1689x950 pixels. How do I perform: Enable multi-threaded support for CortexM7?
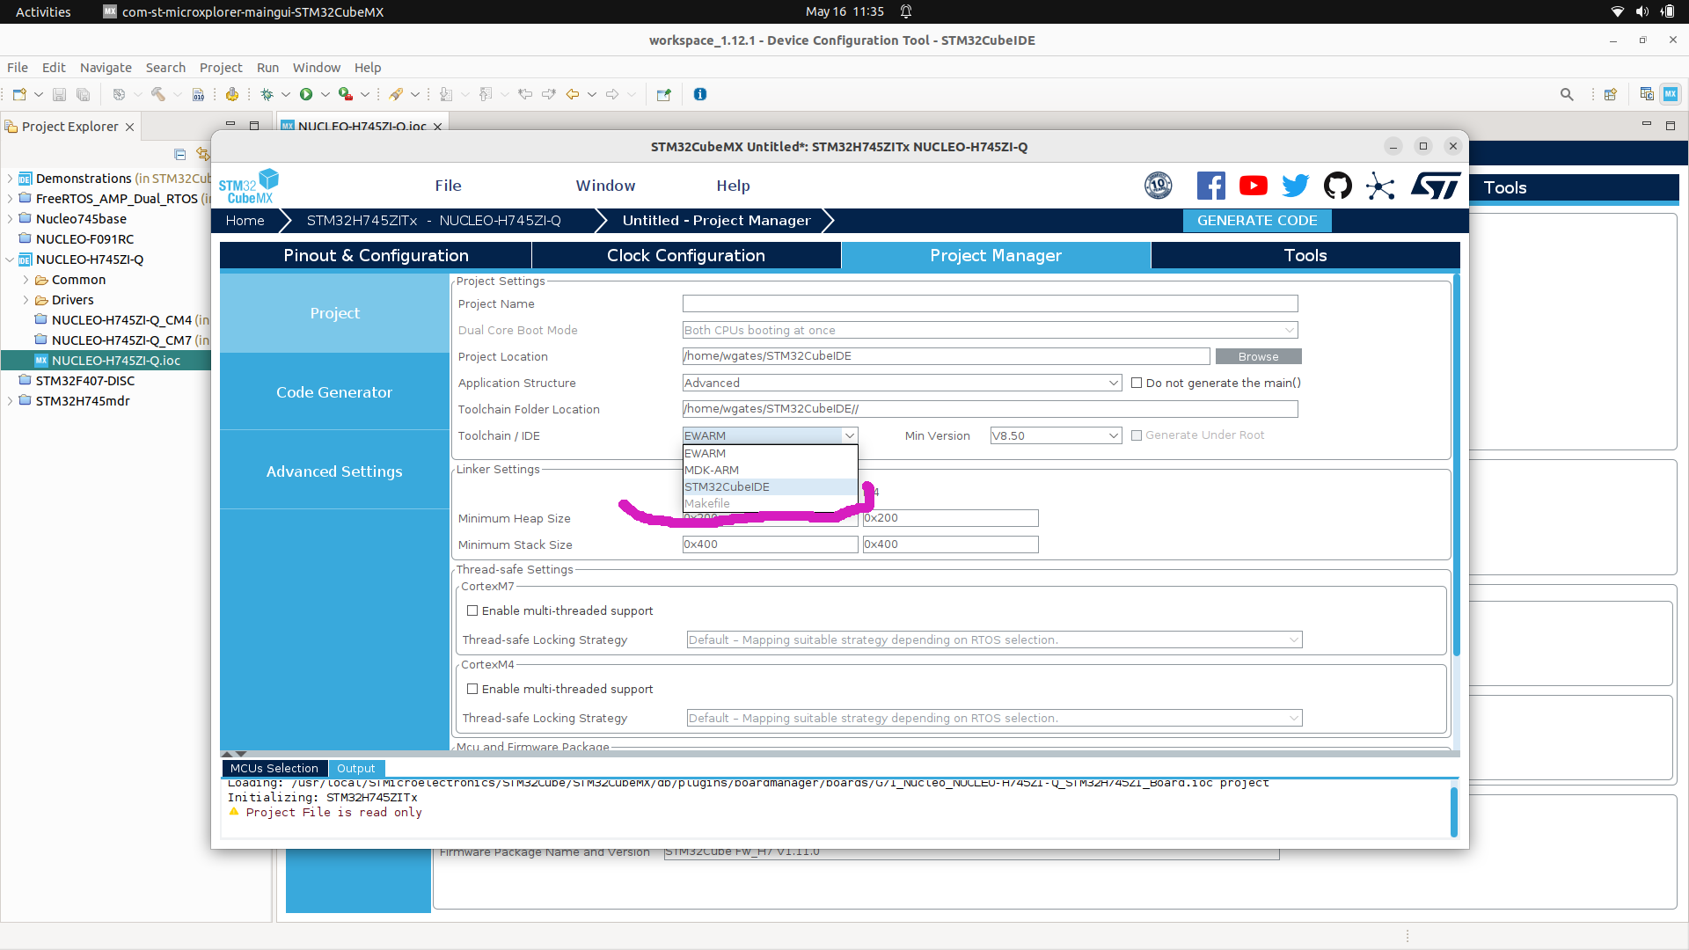[473, 610]
